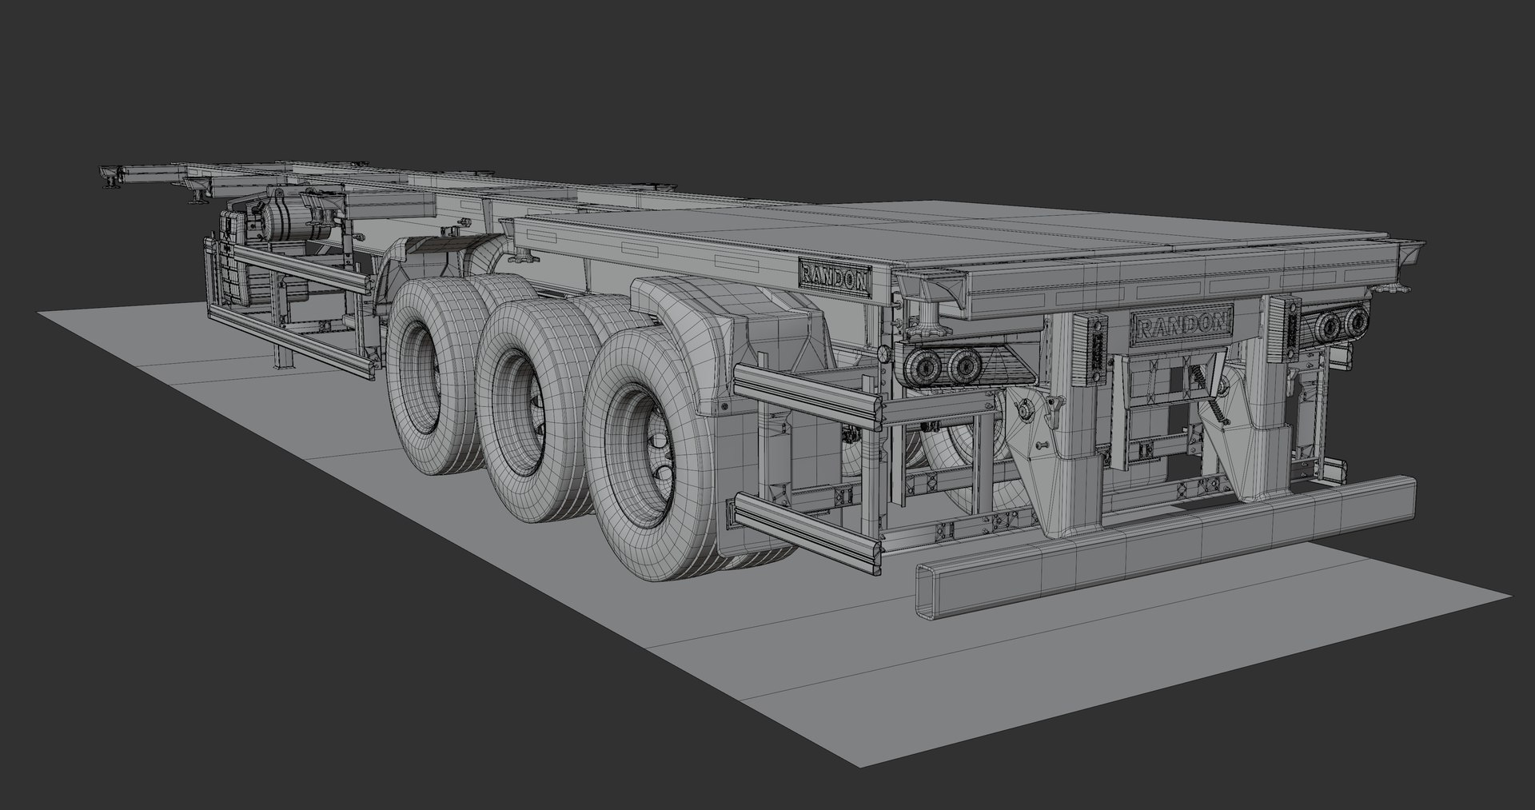Select the RANDON plate on the trailer side
The image size is (1535, 810).
click(x=835, y=277)
